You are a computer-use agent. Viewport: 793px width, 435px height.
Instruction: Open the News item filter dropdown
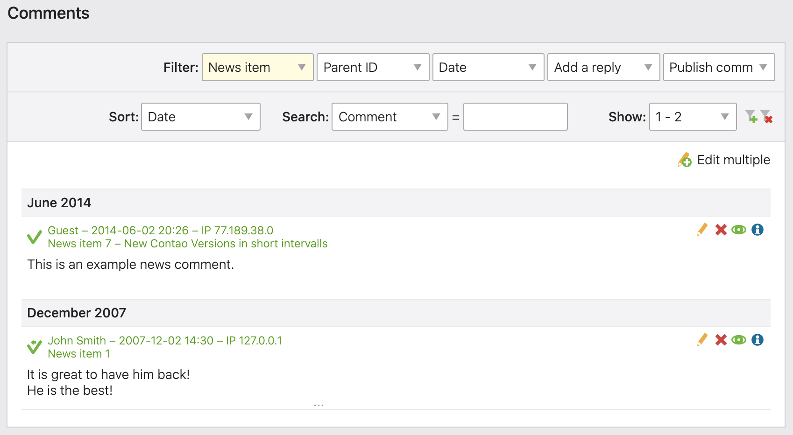pyautogui.click(x=258, y=67)
